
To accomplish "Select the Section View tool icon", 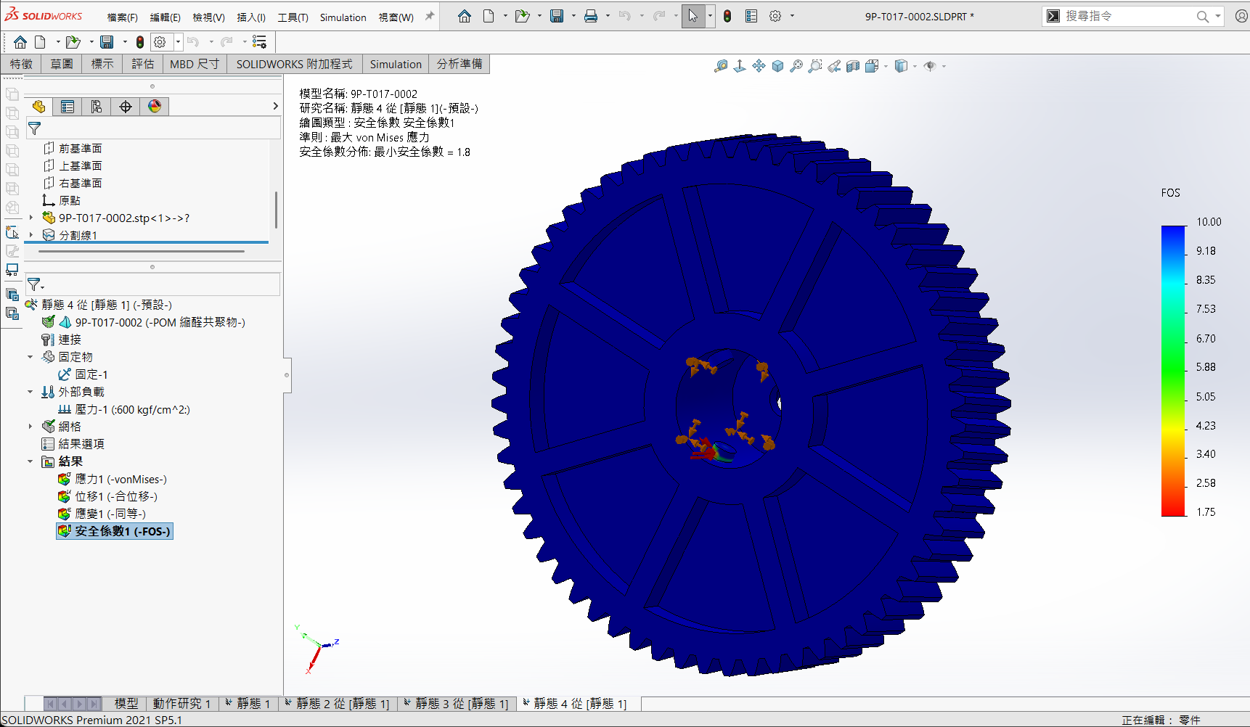I will [853, 66].
